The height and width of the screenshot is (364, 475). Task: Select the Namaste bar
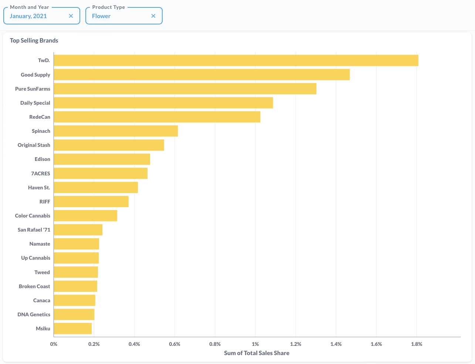point(76,244)
